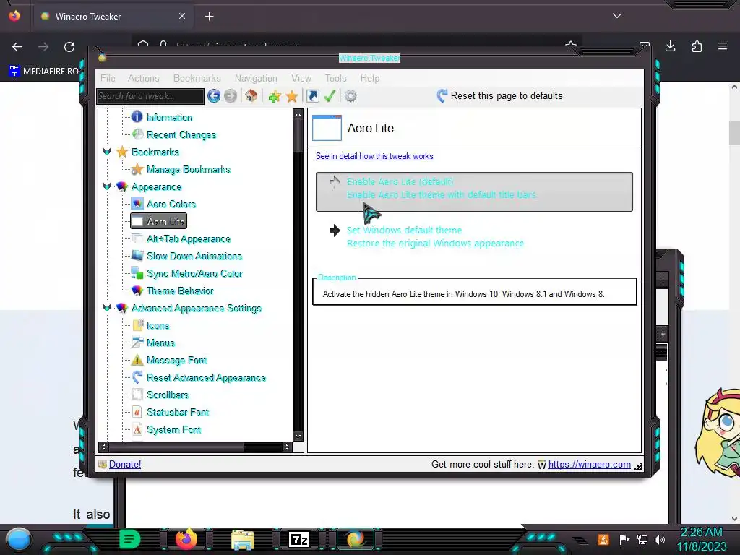Click the Reset Advanced Appearance arrow icon
Image resolution: width=740 pixels, height=555 pixels.
coord(137,377)
